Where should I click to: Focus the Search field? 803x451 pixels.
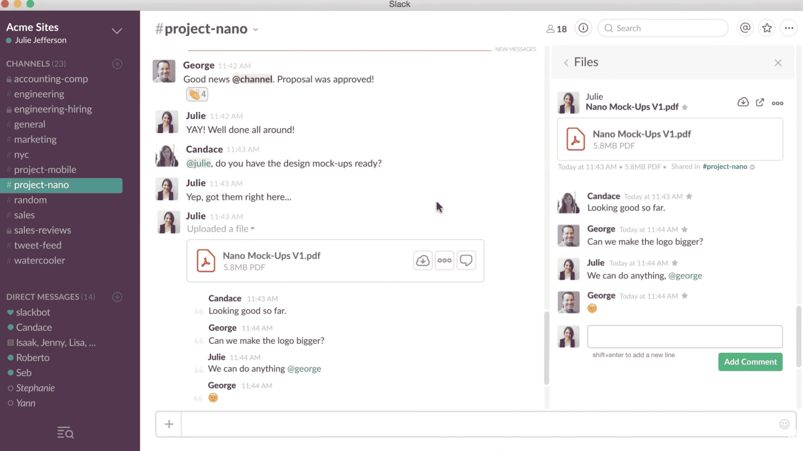tap(663, 28)
